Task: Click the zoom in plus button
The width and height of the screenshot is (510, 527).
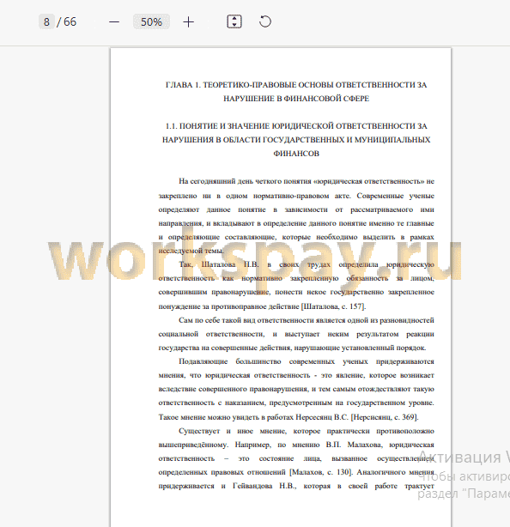Action: point(189,22)
